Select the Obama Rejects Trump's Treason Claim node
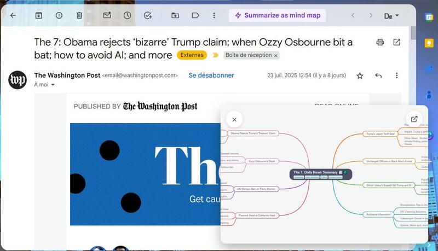438x251 pixels. coord(253,133)
